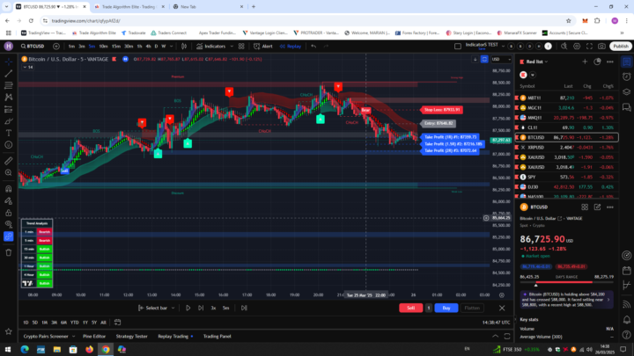Screen dimensions: 634x356
Task: Click the red Sell button
Action: click(x=411, y=308)
